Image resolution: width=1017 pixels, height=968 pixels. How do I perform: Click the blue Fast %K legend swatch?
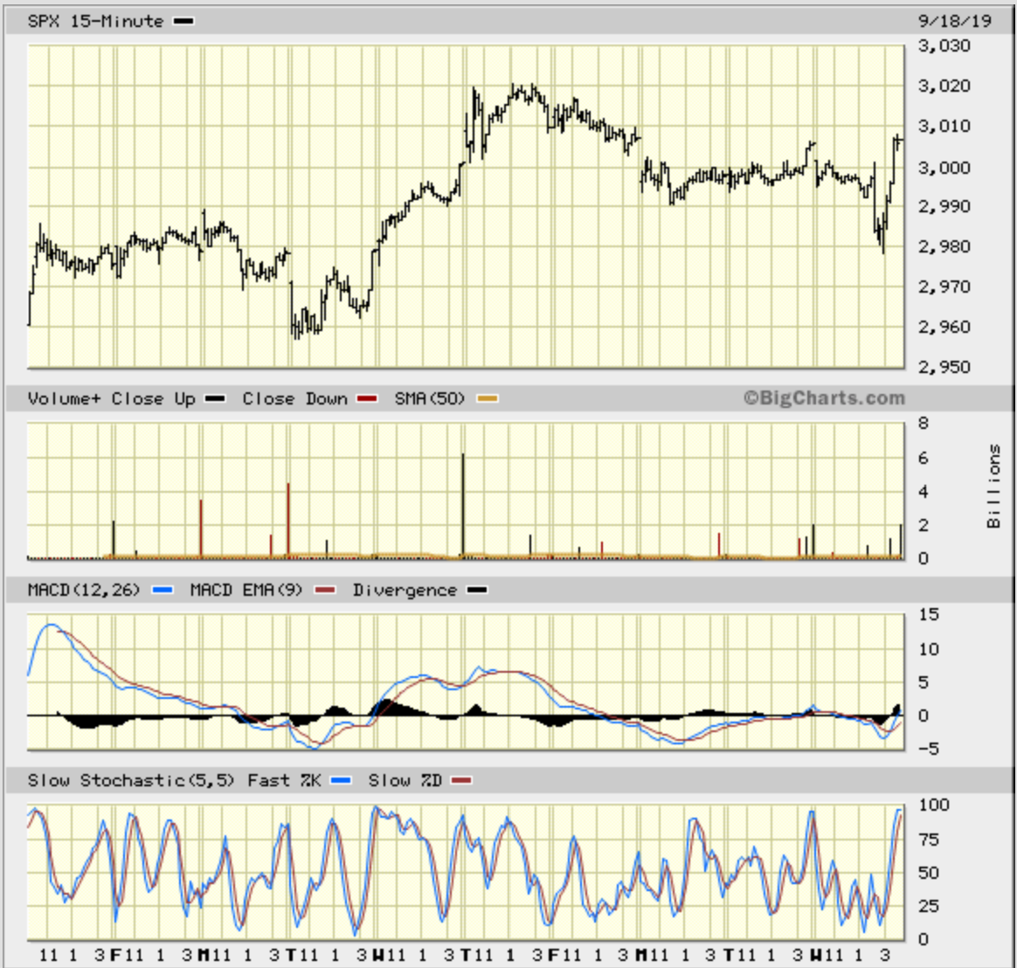pos(341,781)
